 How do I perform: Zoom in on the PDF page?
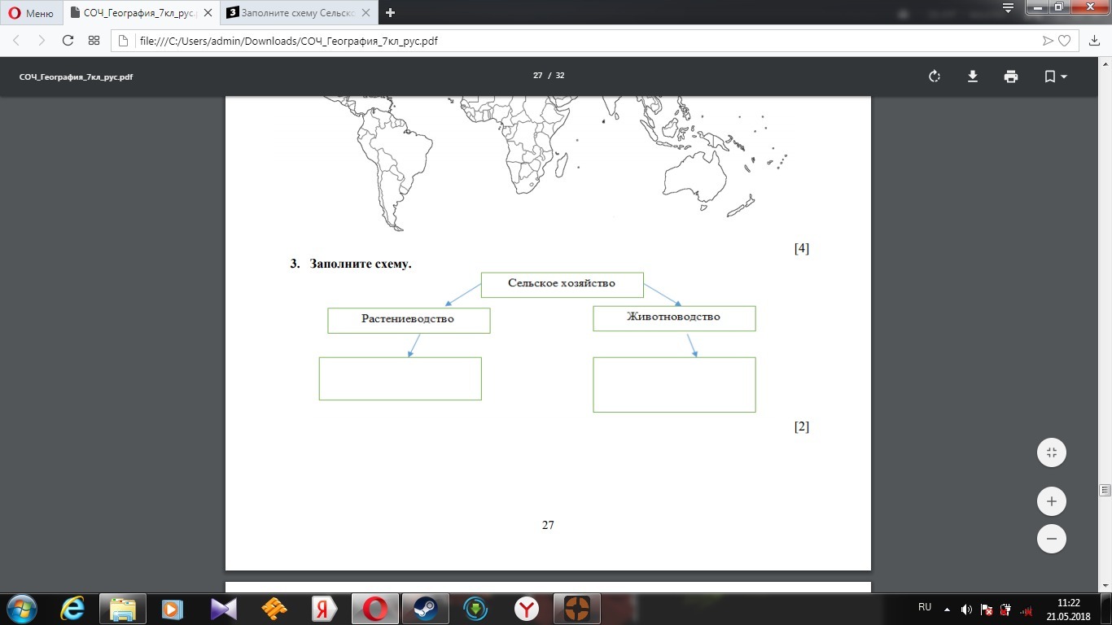1051,501
